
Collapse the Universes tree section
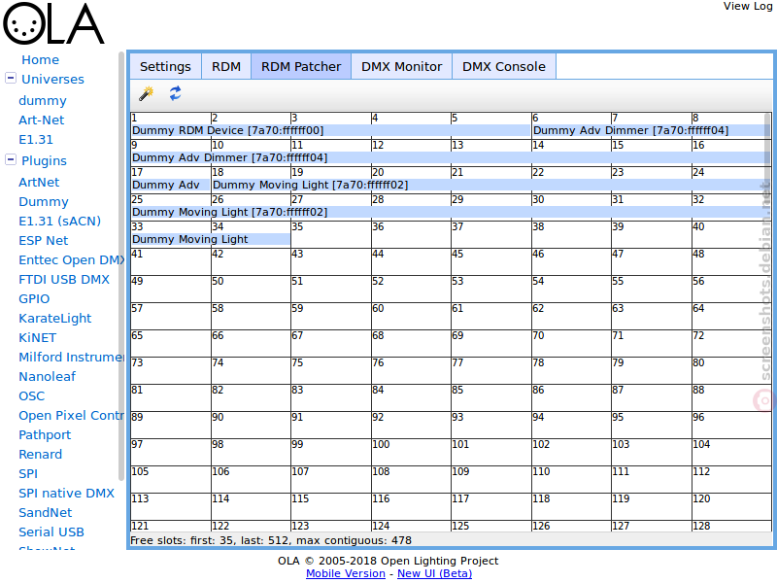[11, 79]
